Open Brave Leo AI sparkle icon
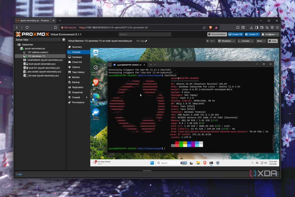295x197 pixels. pyautogui.click(x=267, y=27)
